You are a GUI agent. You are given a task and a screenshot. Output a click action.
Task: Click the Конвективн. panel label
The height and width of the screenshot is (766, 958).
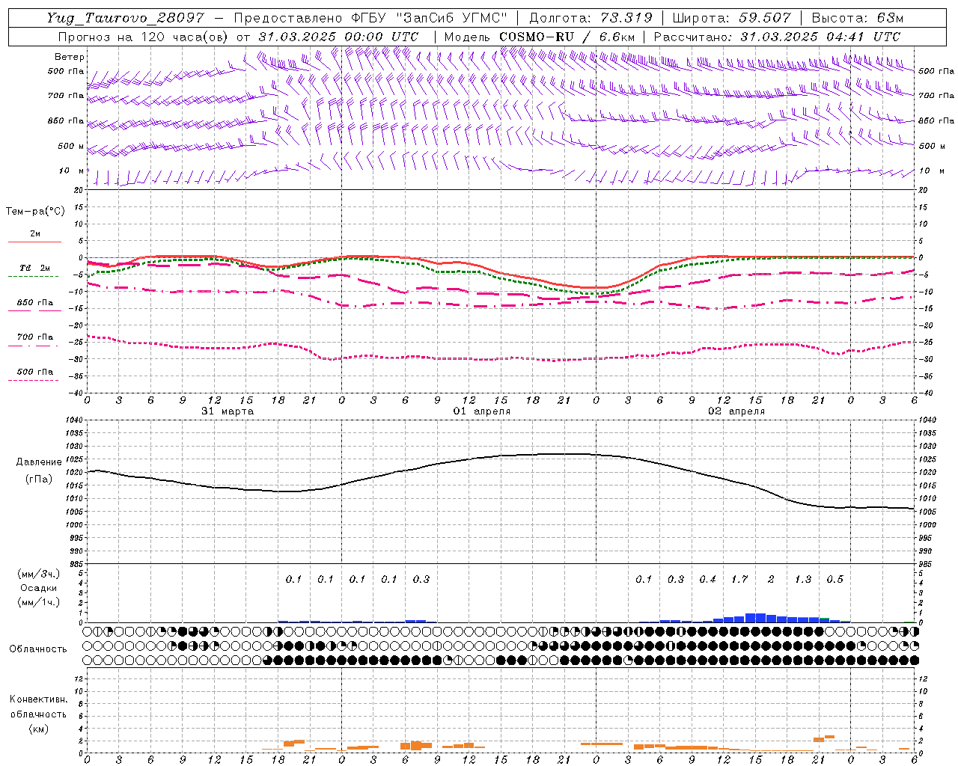click(39, 699)
